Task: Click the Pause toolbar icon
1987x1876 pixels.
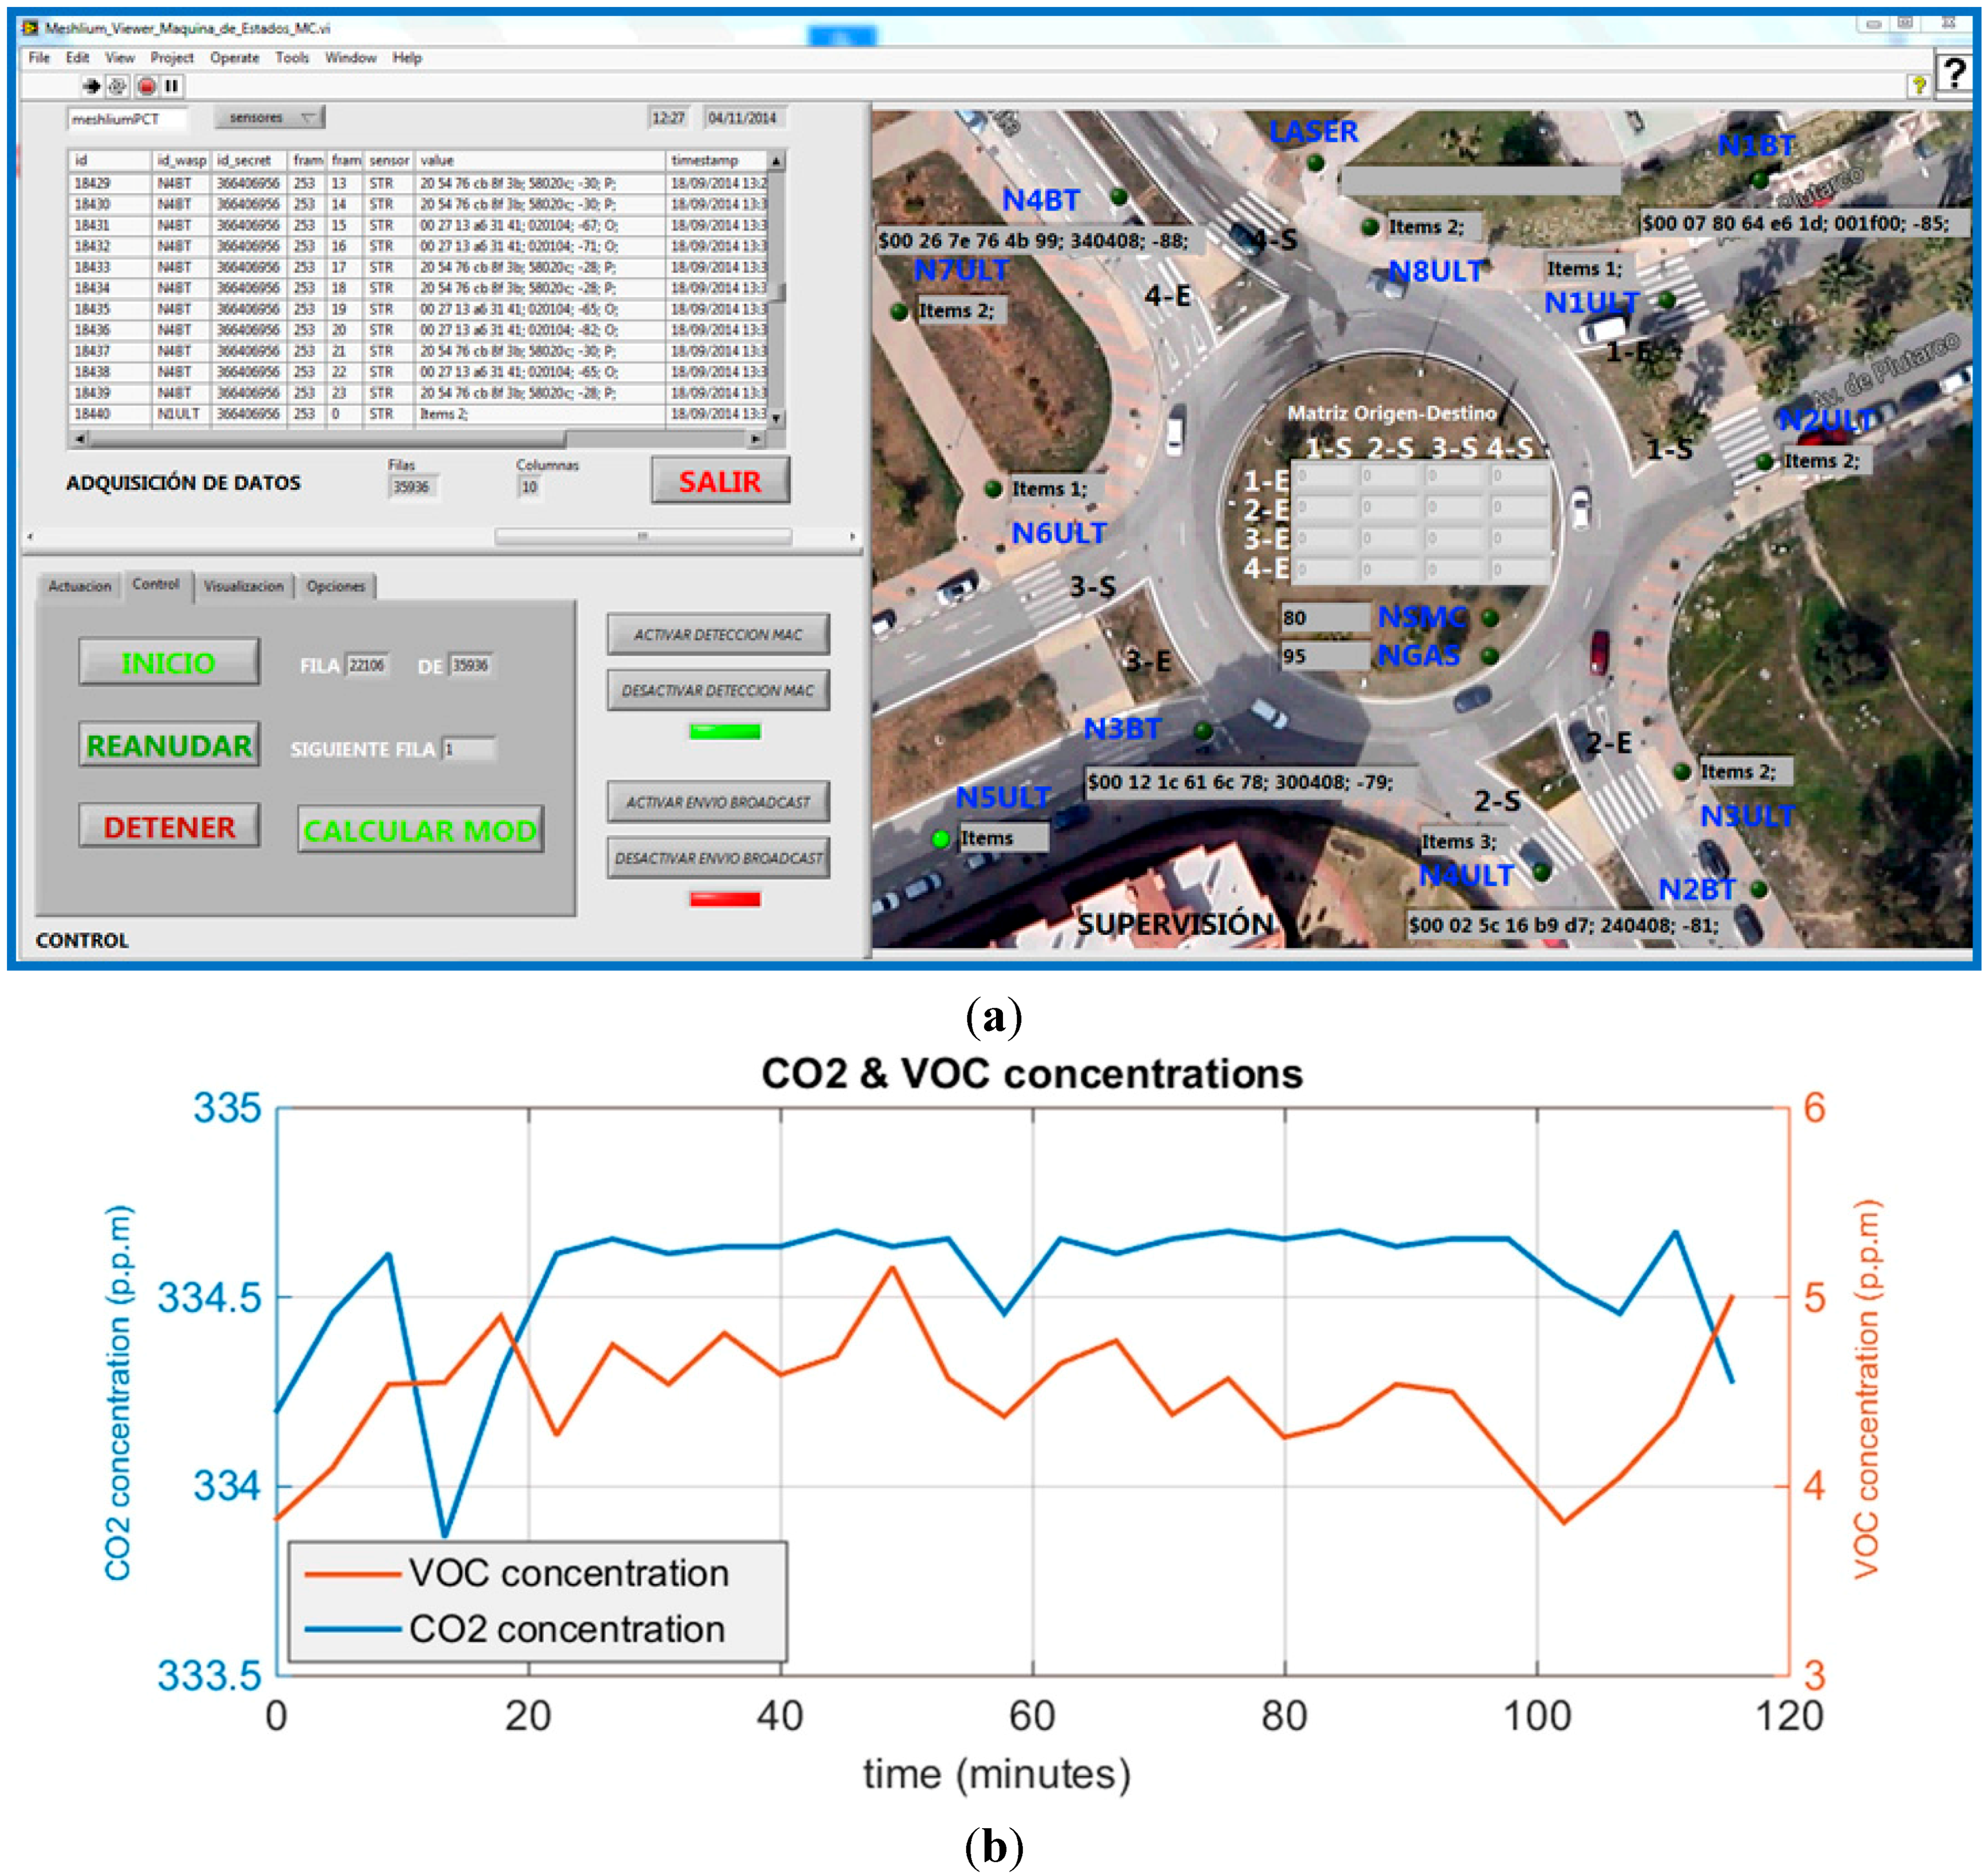Action: pos(172,86)
